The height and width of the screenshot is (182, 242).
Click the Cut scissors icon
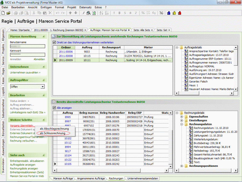34,13
